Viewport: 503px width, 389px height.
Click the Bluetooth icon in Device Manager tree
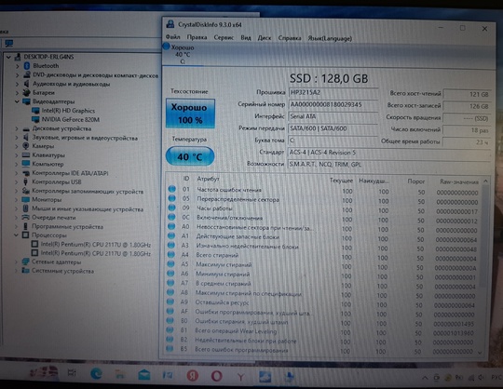[x=27, y=66]
